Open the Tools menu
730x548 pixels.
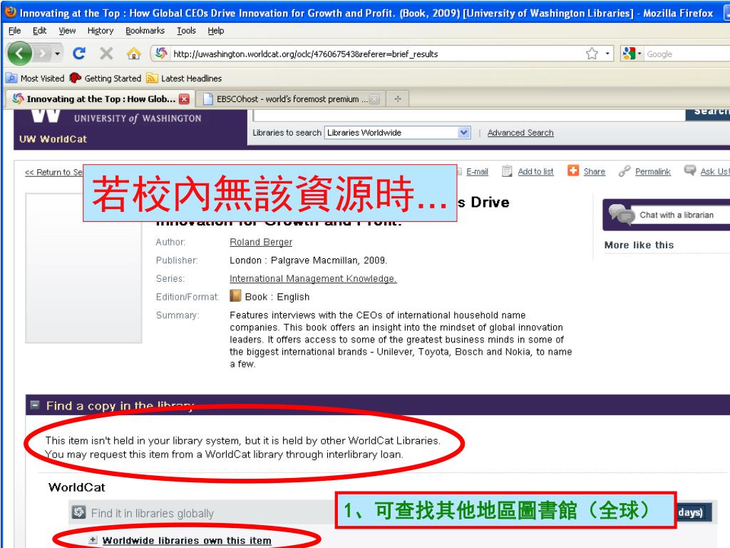click(186, 31)
